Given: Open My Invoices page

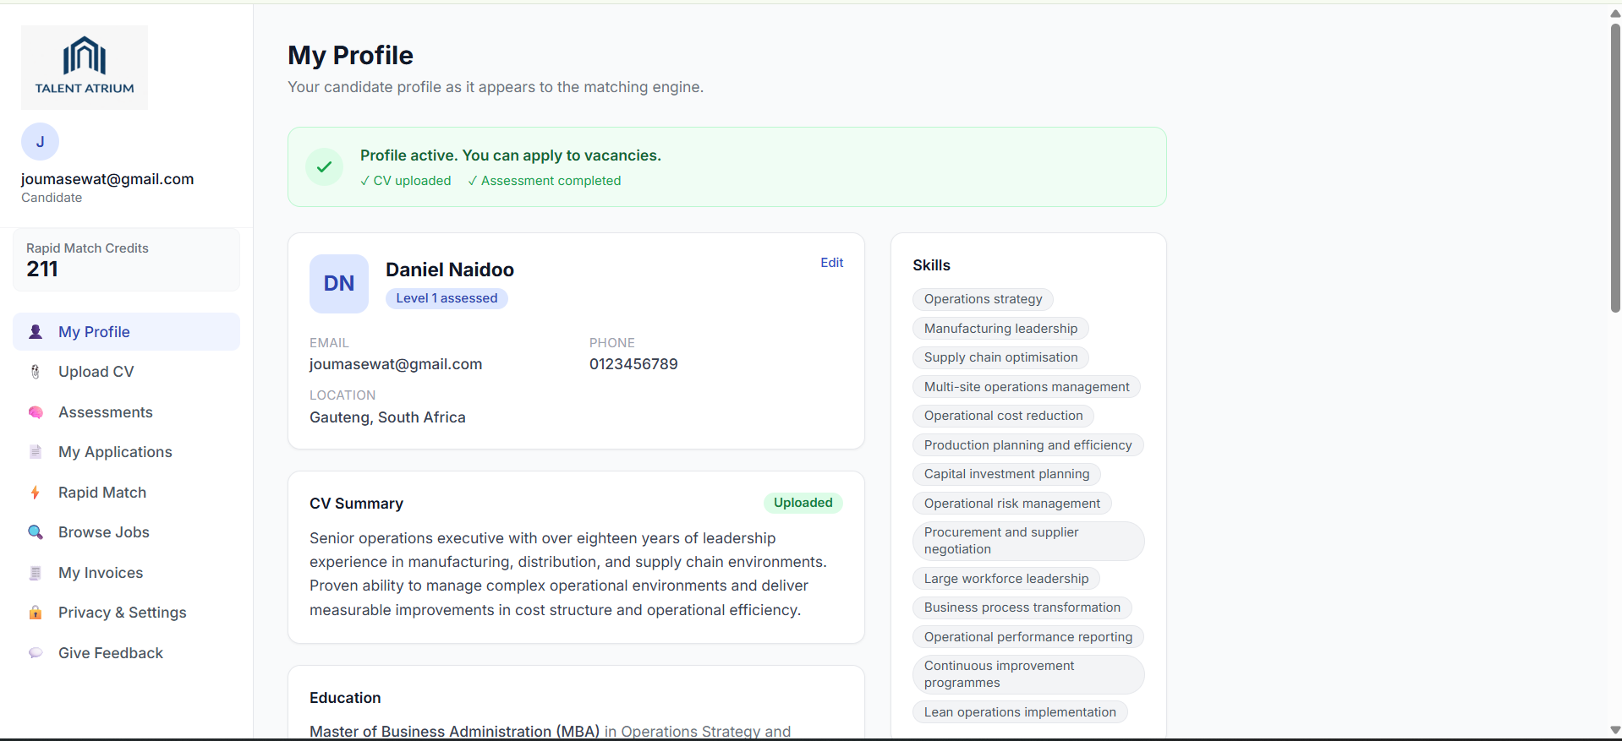Looking at the screenshot, I should click(126, 573).
